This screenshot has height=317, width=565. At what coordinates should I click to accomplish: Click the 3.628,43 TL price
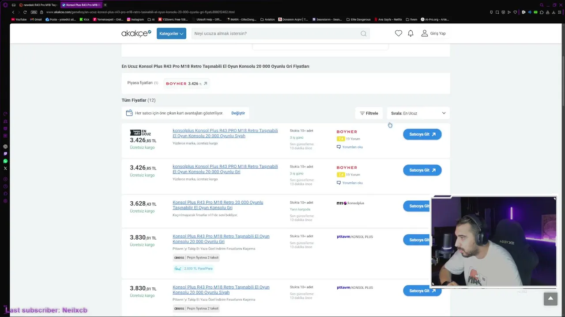[x=143, y=204]
